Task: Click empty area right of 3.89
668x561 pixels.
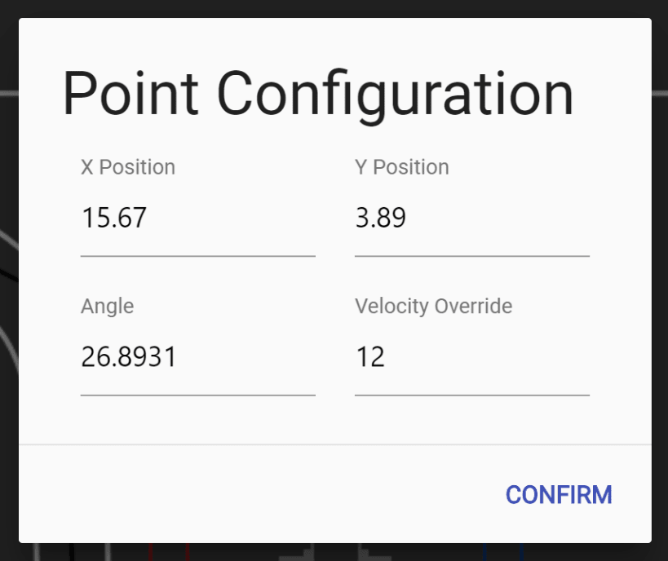Action: tap(498, 218)
